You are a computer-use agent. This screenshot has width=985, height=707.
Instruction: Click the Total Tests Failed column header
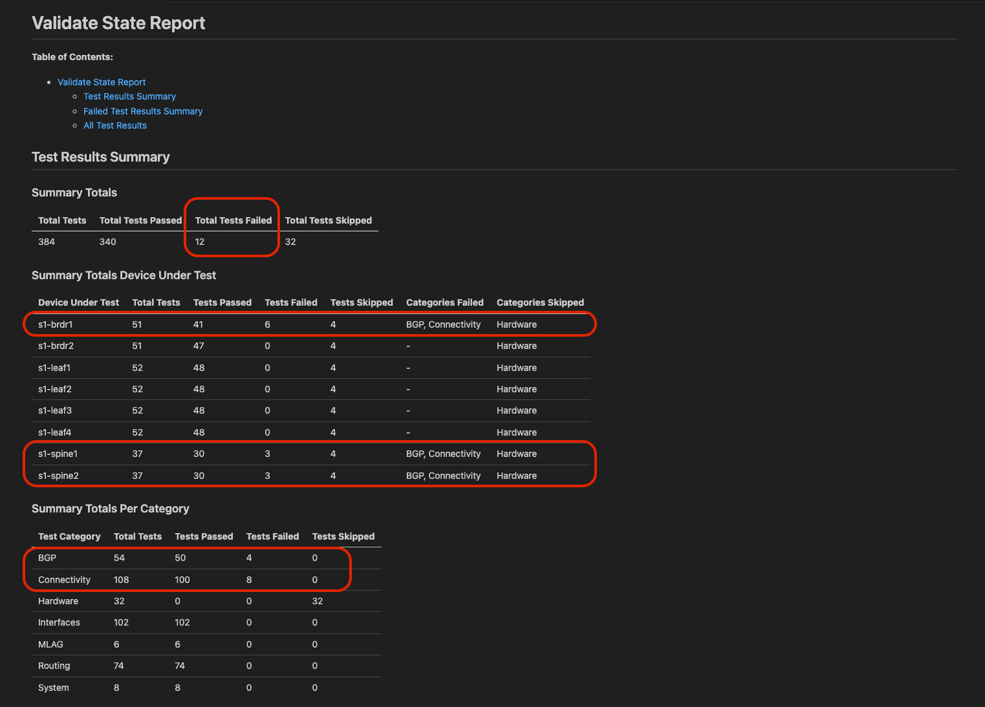click(x=233, y=220)
